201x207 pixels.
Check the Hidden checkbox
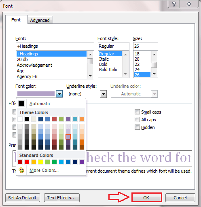click(137, 127)
